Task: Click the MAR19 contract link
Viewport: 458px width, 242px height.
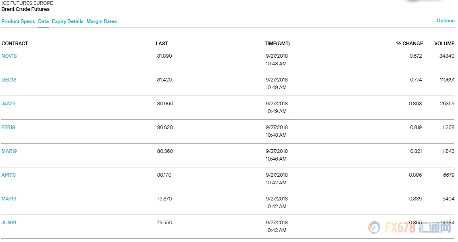Action: (9, 151)
